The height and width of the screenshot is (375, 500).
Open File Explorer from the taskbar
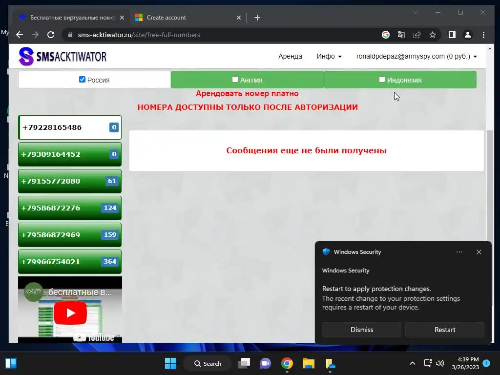click(309, 363)
